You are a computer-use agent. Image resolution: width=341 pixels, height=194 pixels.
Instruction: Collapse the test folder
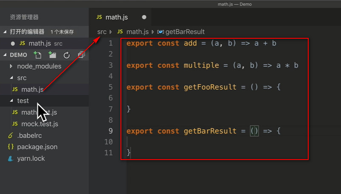point(11,100)
